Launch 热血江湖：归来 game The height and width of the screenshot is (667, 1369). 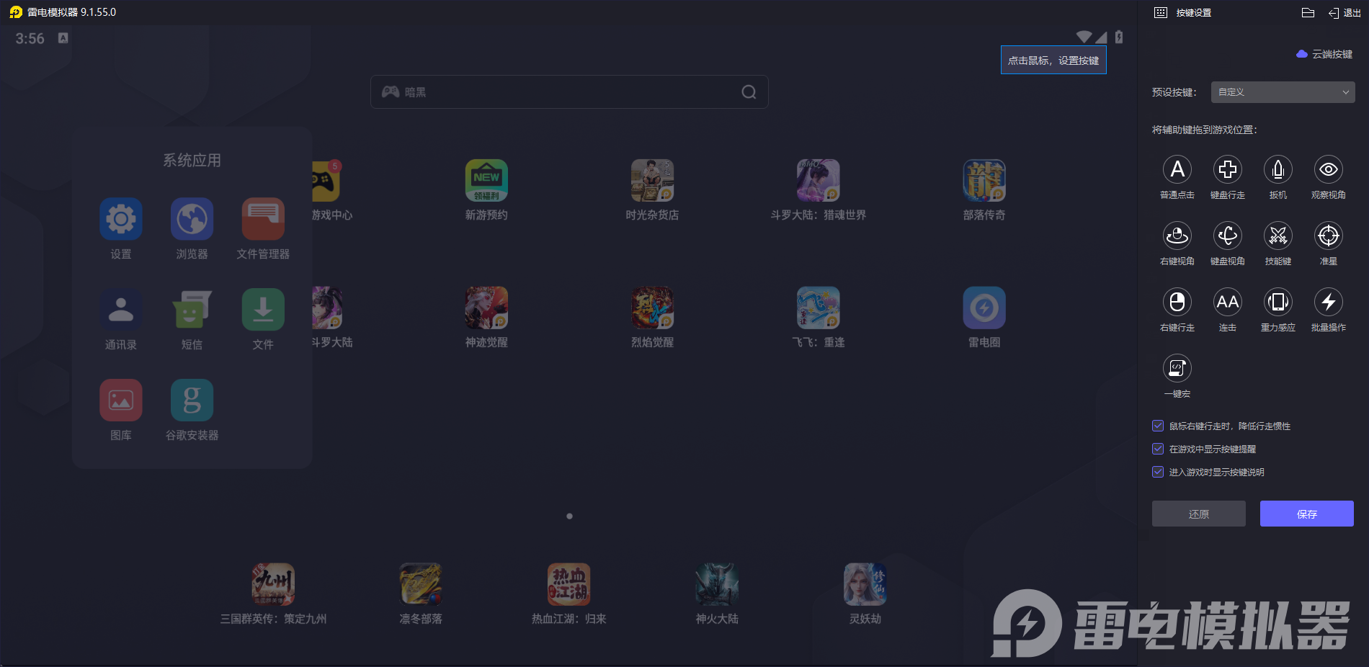[x=568, y=584]
